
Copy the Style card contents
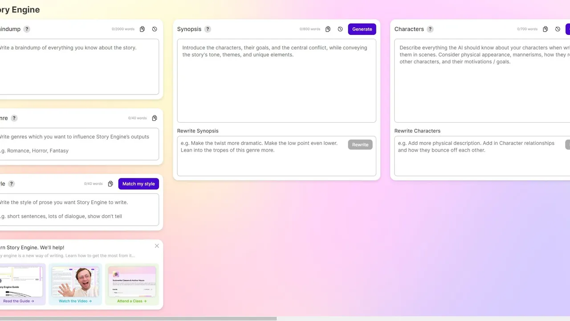(x=110, y=184)
